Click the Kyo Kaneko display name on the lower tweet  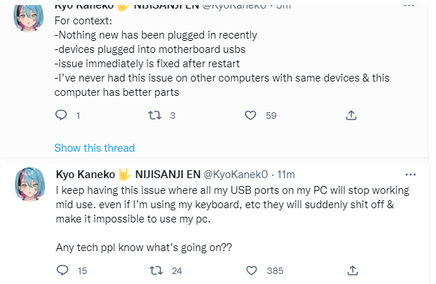click(x=85, y=175)
